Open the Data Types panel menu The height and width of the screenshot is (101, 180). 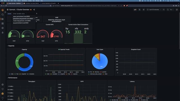(x=100, y=49)
